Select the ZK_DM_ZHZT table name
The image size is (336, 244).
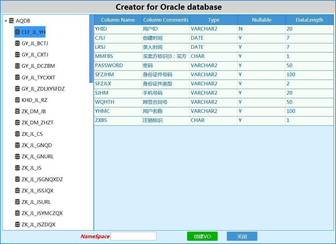click(x=37, y=123)
